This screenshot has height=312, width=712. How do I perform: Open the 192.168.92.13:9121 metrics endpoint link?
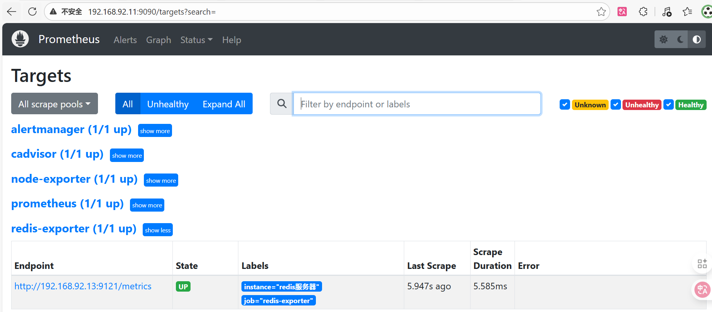83,286
